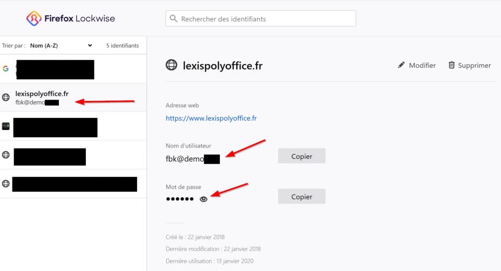Image resolution: width=501 pixels, height=271 pixels.
Task: Click 'Dernière modification : 22 janvier 2018' text
Action: 213,249
